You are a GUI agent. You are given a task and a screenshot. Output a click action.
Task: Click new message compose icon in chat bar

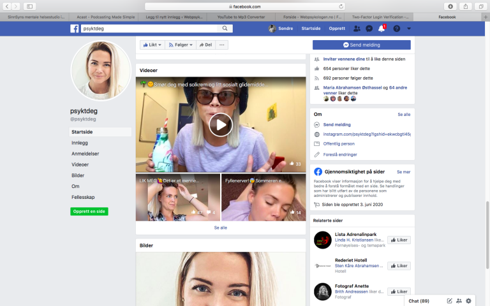[x=449, y=301]
